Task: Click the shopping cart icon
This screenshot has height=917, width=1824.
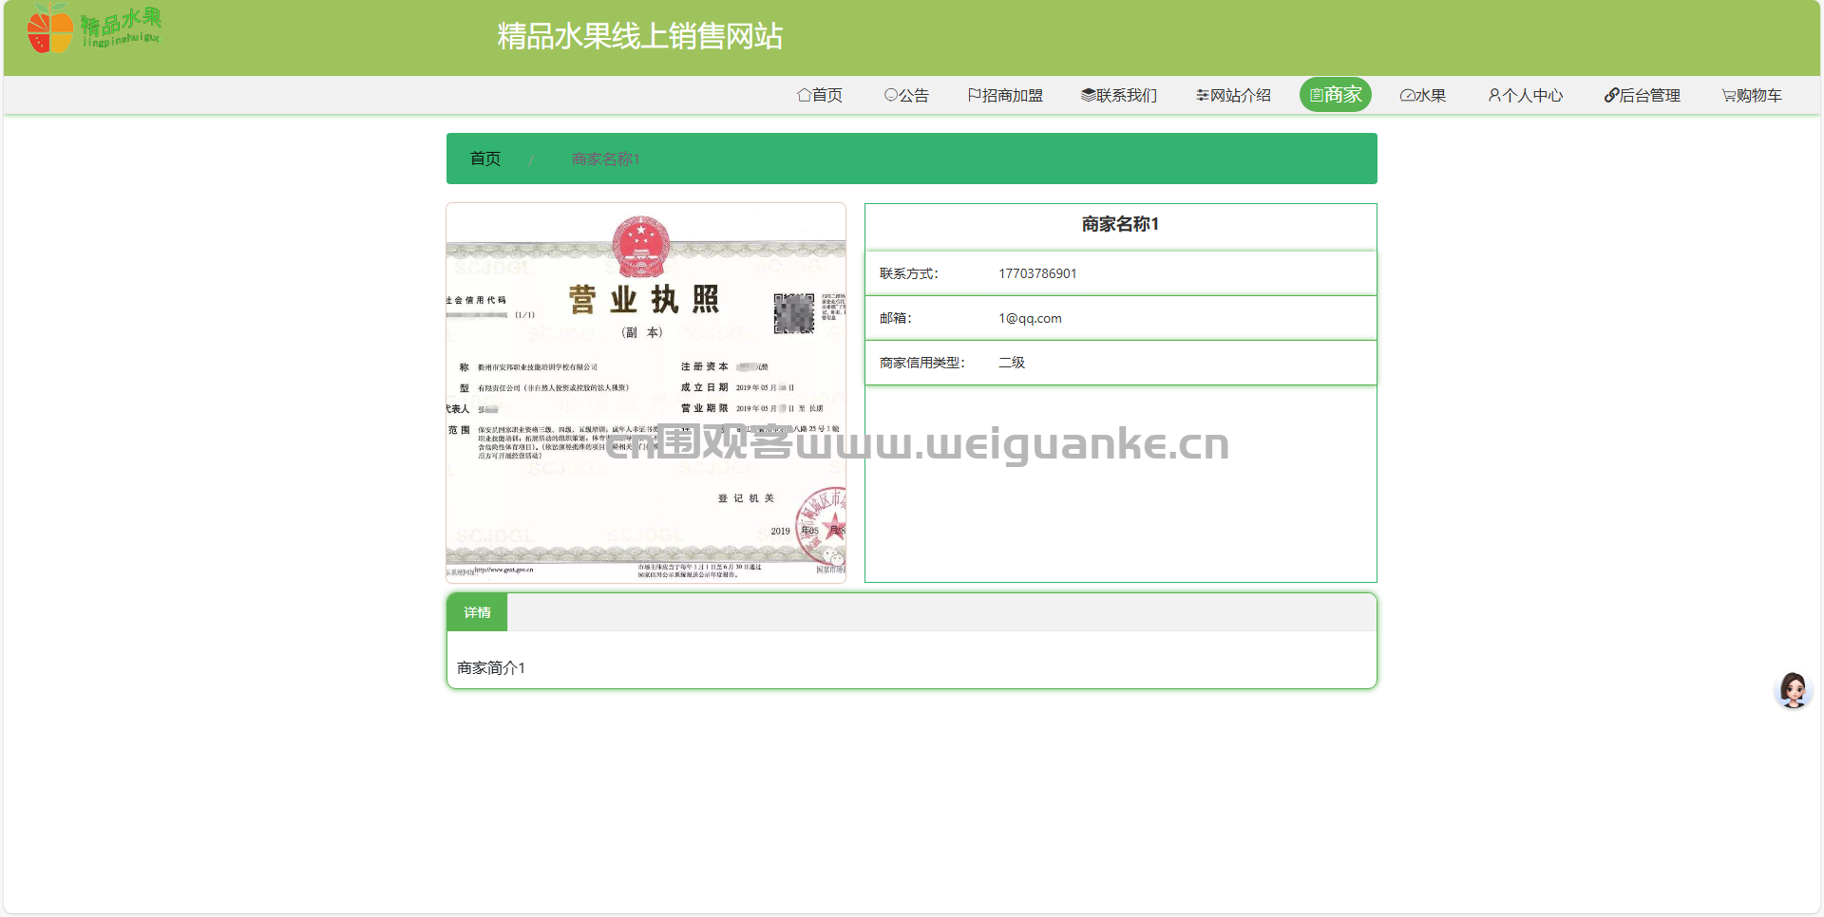Action: (x=1728, y=96)
